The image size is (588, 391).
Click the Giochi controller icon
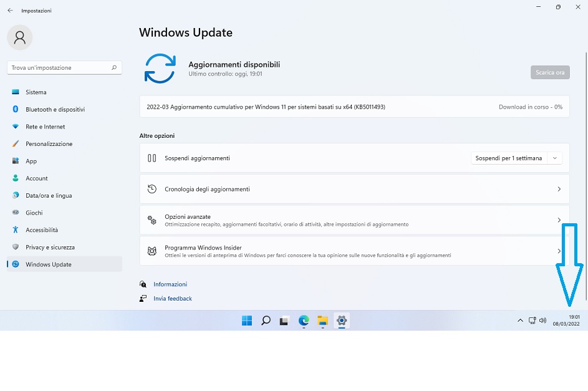[16, 212]
